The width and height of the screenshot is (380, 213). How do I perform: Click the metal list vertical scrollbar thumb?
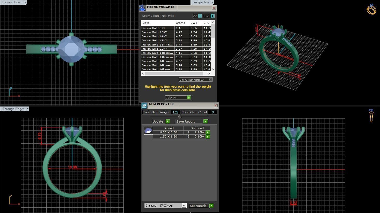click(x=213, y=31)
